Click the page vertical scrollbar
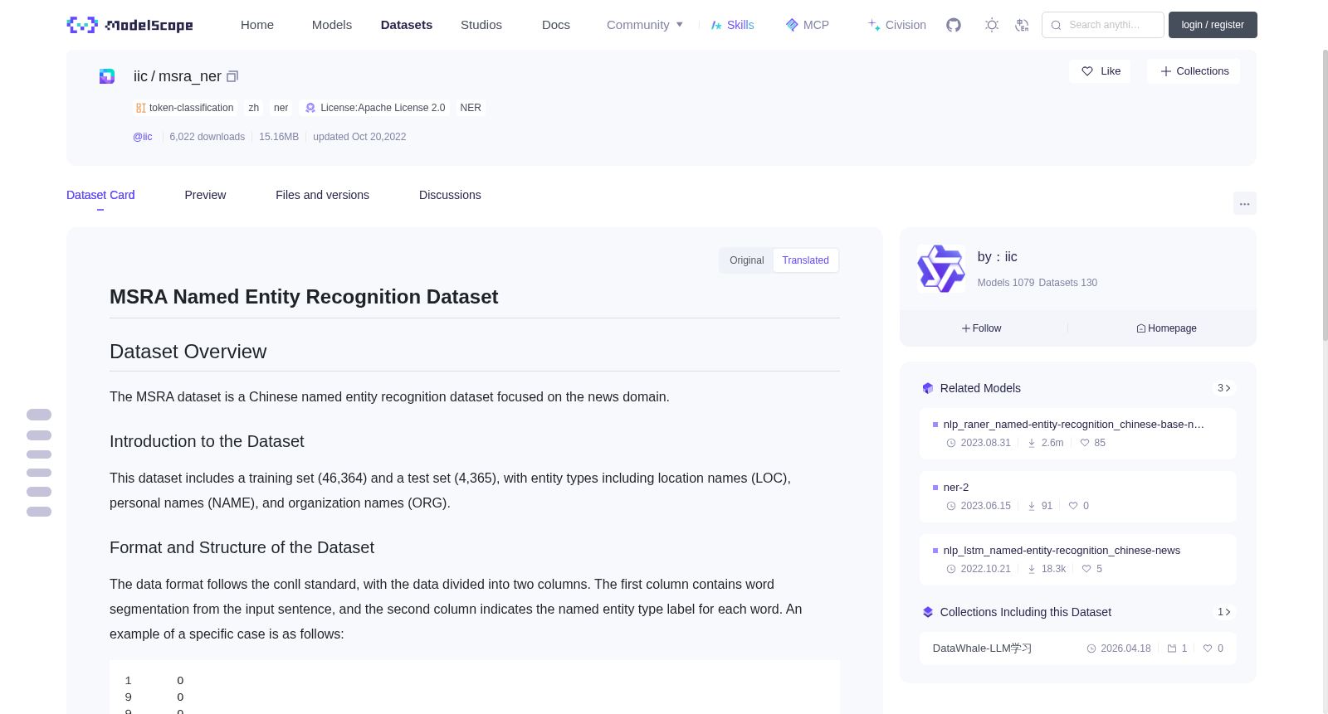1328x714 pixels. (1326, 195)
